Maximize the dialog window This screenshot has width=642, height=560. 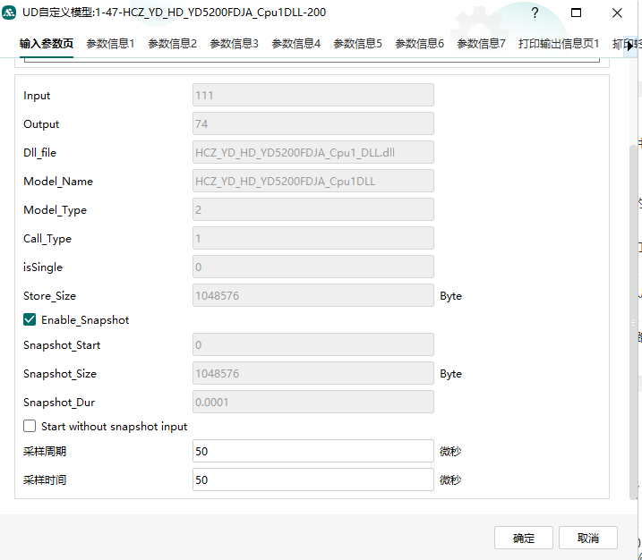pos(576,13)
